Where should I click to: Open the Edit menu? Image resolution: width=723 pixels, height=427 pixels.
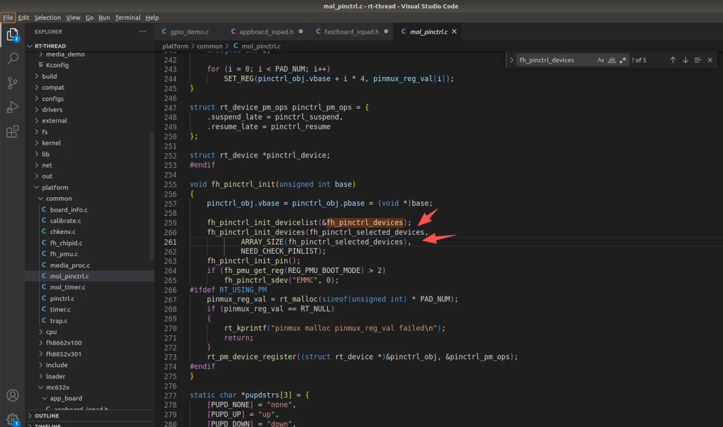(23, 17)
